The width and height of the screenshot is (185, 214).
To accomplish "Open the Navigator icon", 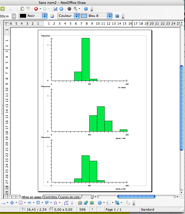I will [69, 9].
